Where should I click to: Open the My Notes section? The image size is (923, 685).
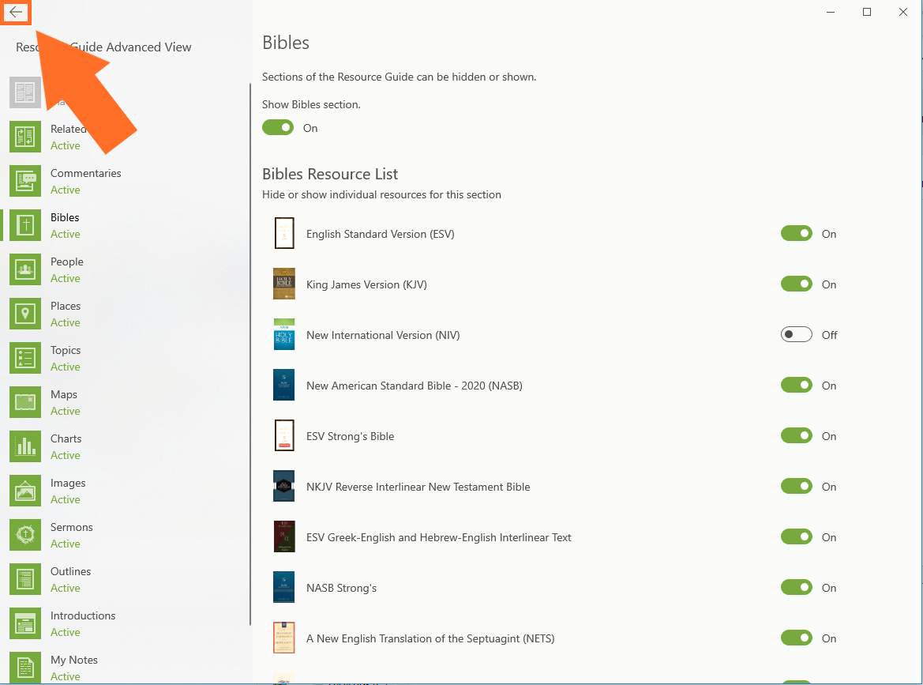[73, 661]
